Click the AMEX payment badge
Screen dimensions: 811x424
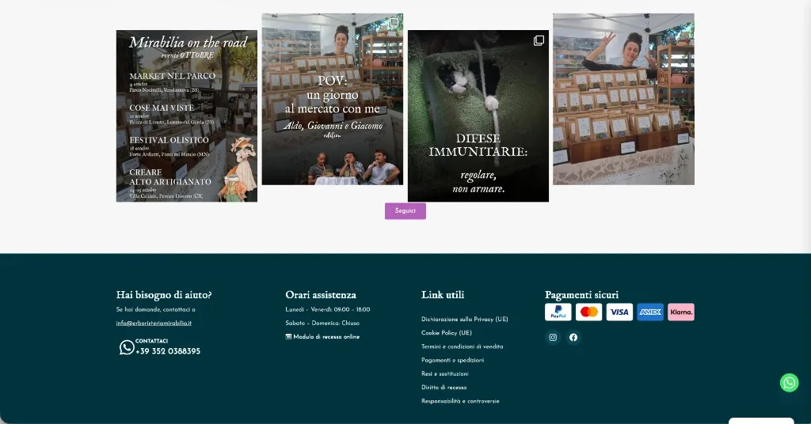[650, 312]
